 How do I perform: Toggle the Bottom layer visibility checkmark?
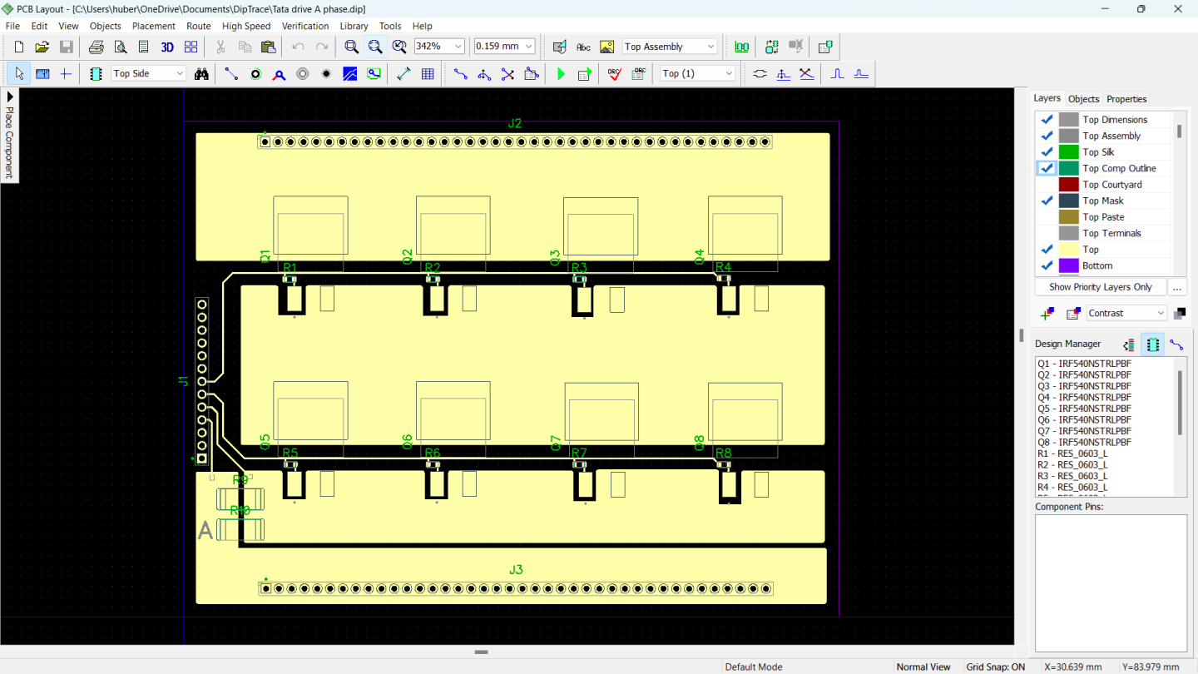click(x=1047, y=266)
